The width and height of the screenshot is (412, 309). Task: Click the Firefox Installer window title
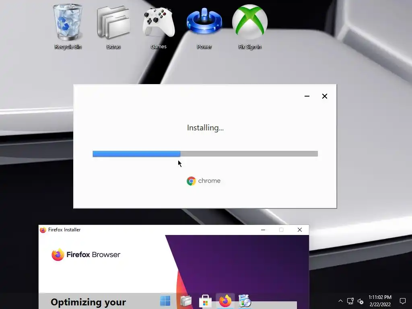click(x=64, y=230)
